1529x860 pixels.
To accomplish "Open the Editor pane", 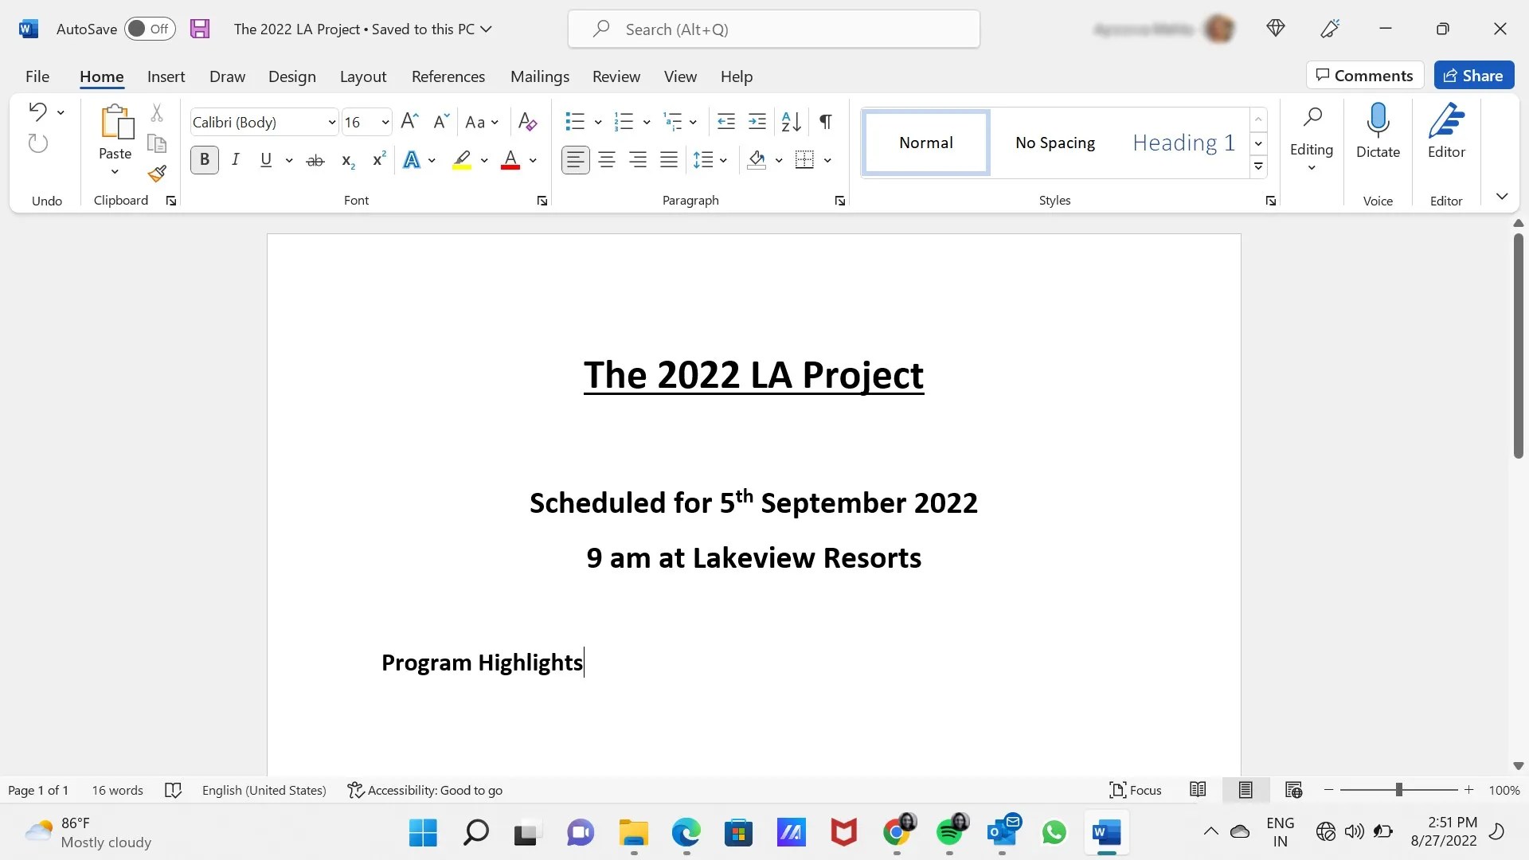I will [x=1446, y=131].
